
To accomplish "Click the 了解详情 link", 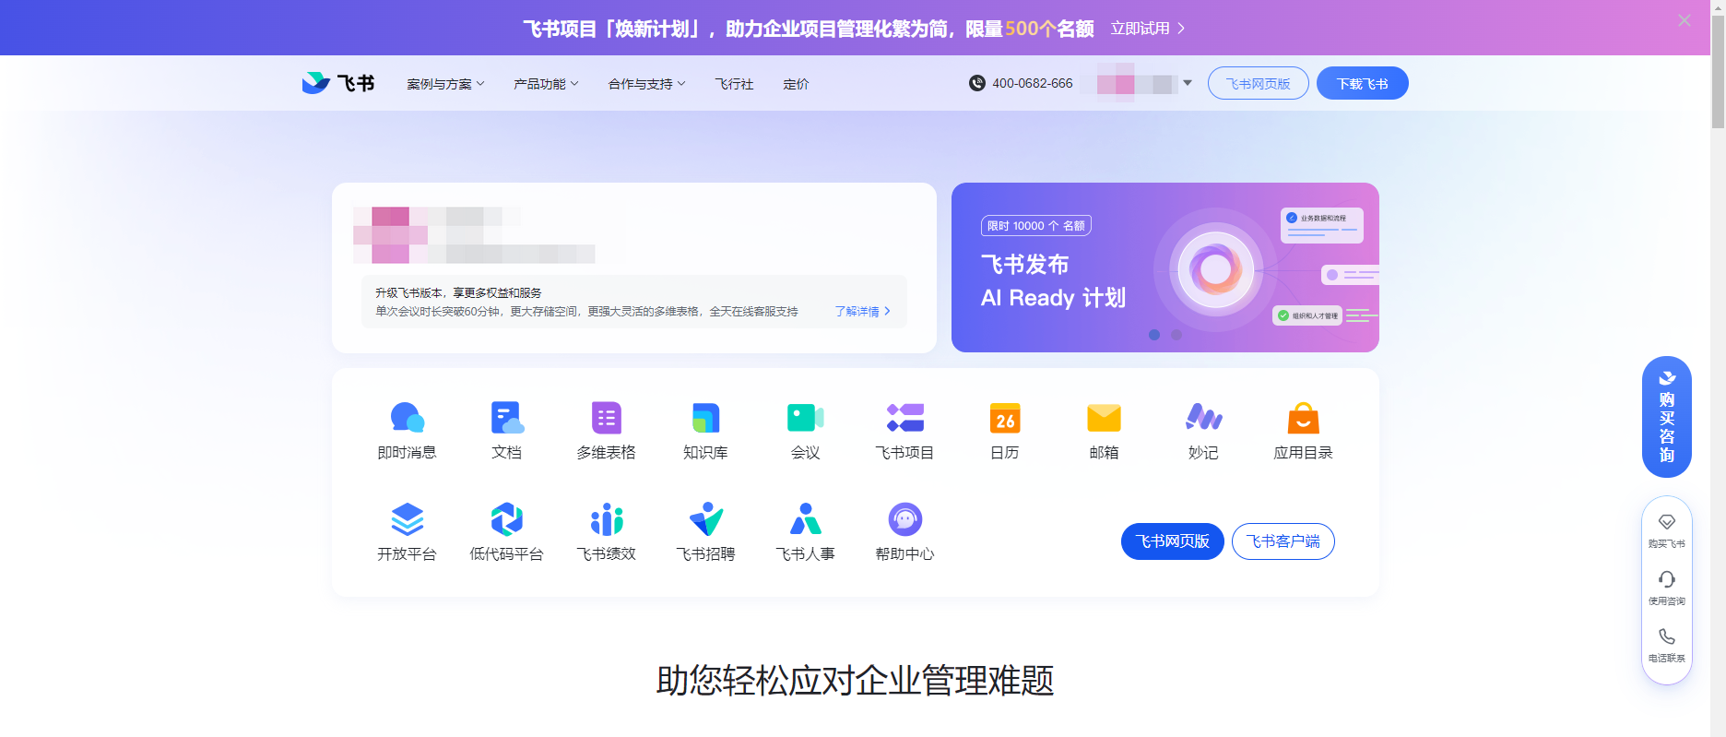I will 862,312.
